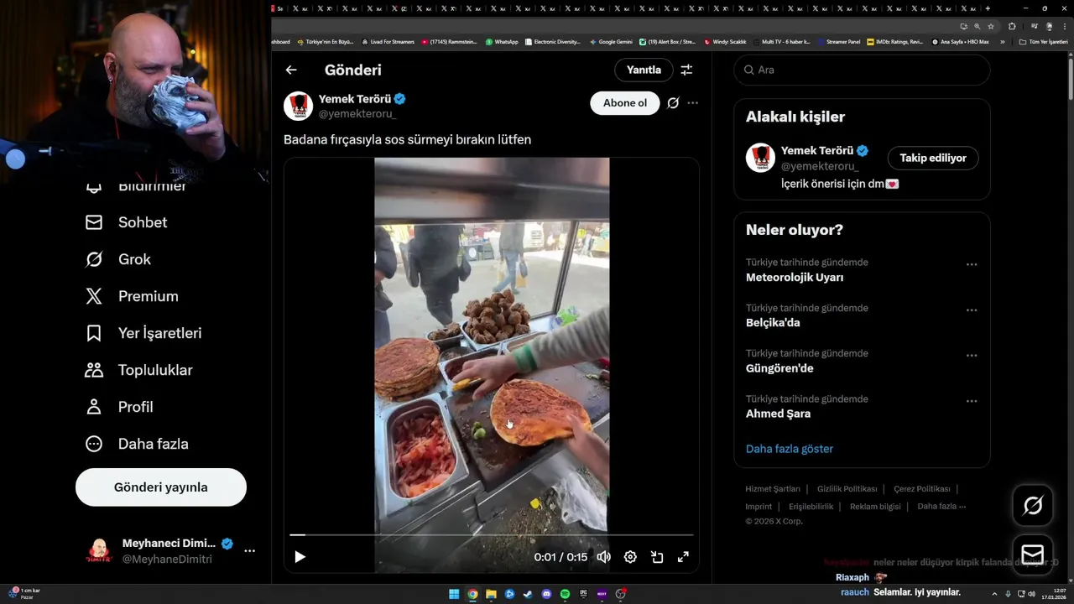Go back using the Gönderi arrow

click(291, 70)
